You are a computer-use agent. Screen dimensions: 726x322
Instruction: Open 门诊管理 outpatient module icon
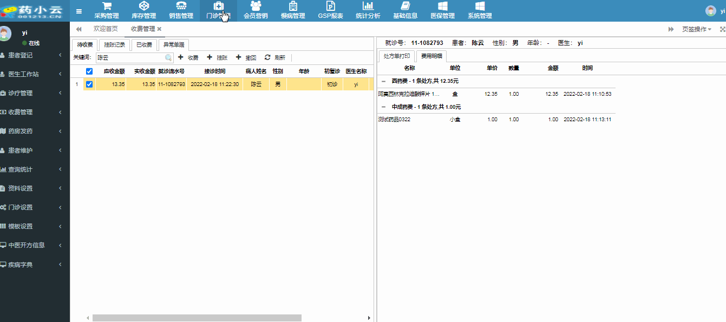218,6
